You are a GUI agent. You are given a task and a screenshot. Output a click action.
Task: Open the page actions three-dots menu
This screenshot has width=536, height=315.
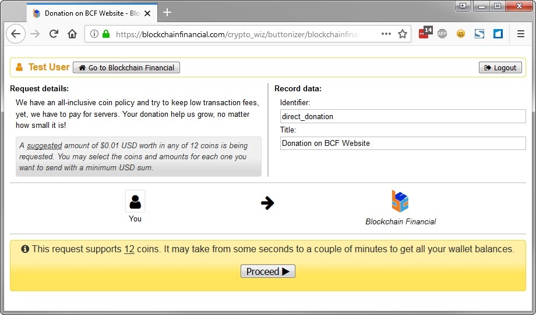pos(386,34)
